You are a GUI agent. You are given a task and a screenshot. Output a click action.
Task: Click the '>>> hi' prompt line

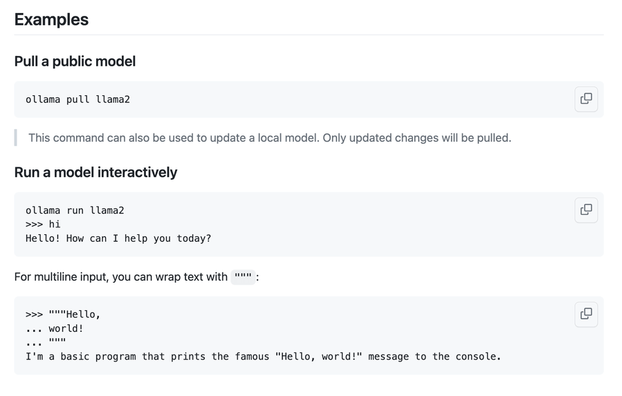[x=43, y=225]
